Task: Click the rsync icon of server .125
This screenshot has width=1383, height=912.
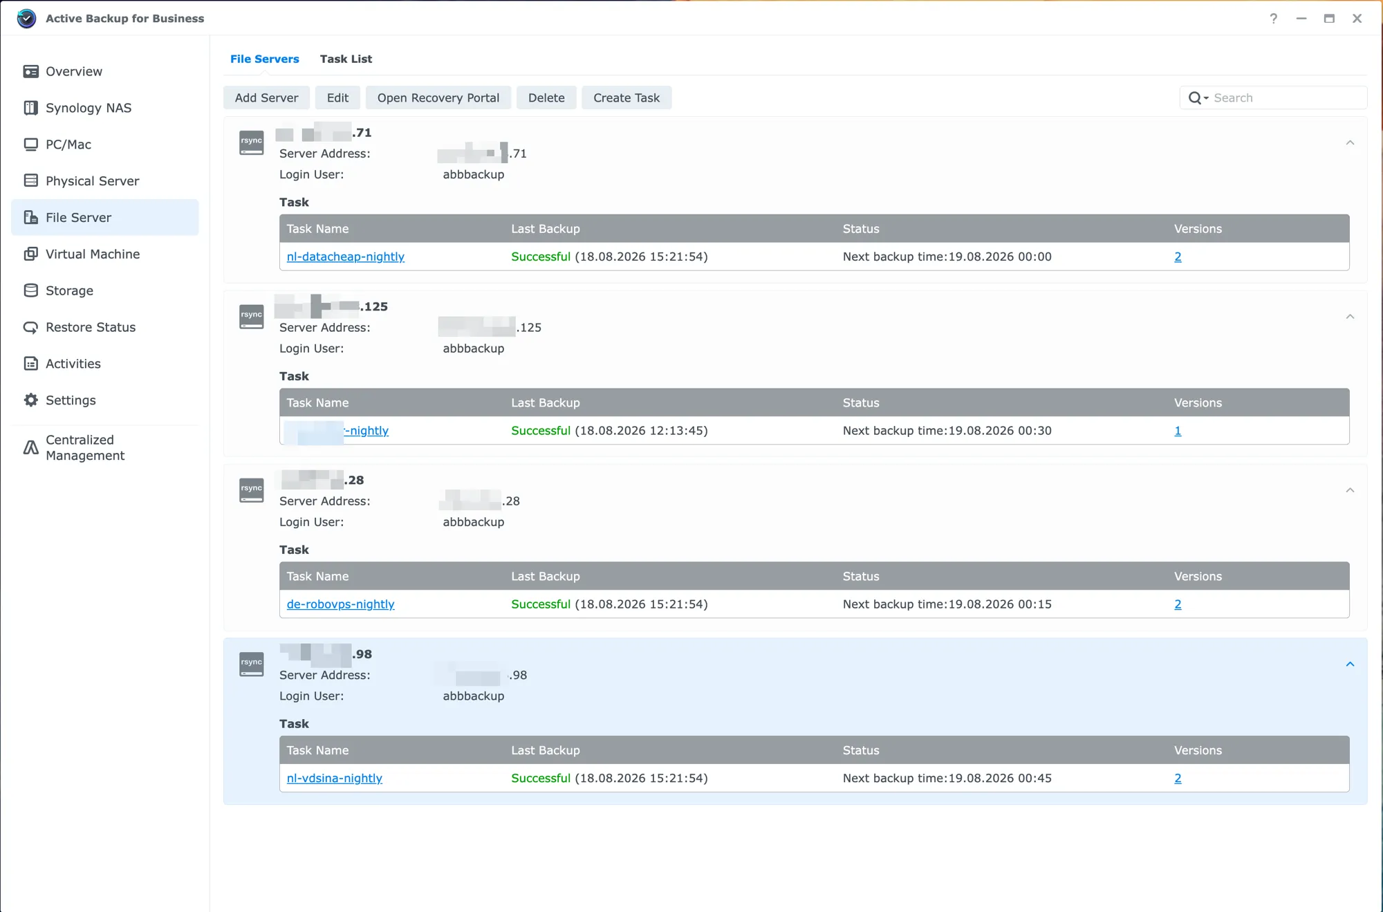Action: point(252,317)
